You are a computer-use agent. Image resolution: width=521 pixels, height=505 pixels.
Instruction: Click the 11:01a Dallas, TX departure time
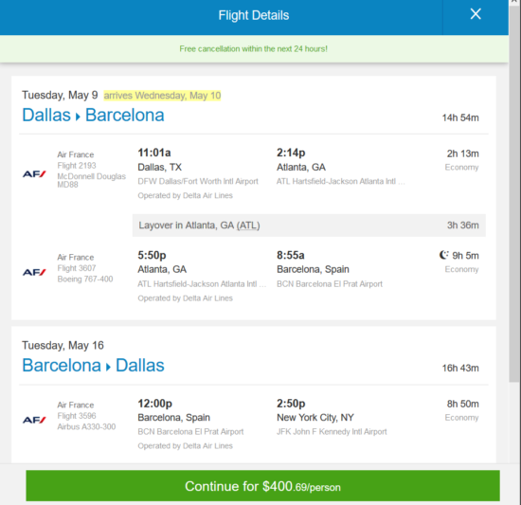click(154, 153)
